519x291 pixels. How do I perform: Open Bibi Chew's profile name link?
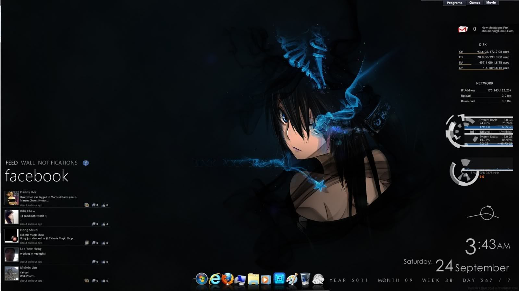tap(28, 211)
